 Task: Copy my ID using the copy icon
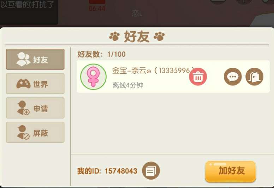pos(151,171)
